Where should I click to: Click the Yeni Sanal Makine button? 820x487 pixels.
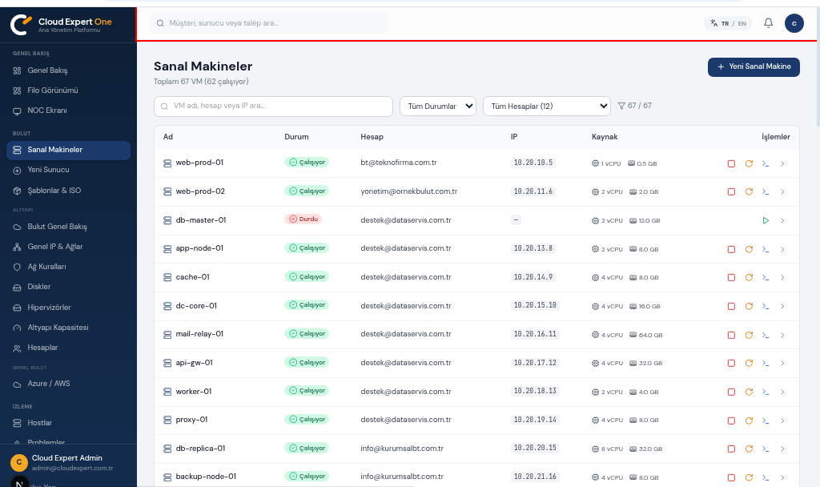(x=754, y=67)
